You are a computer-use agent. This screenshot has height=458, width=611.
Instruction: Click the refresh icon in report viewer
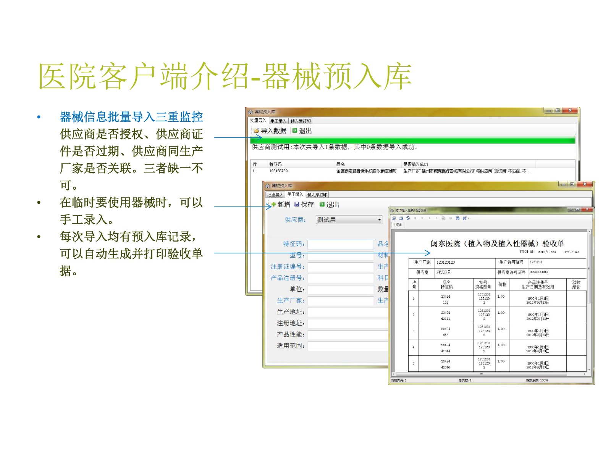[x=408, y=218]
